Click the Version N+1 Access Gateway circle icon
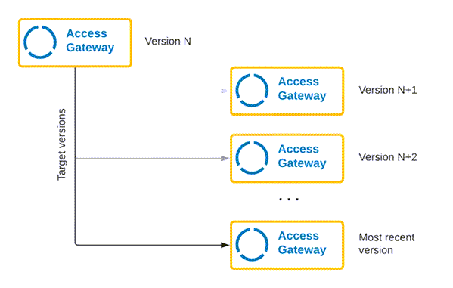This screenshot has height=288, width=453. click(252, 91)
